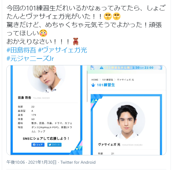Click the Twitter bird icon in ツイート button
Image resolution: width=172 pixels, height=170 pixels.
pyautogui.click(x=50, y=145)
